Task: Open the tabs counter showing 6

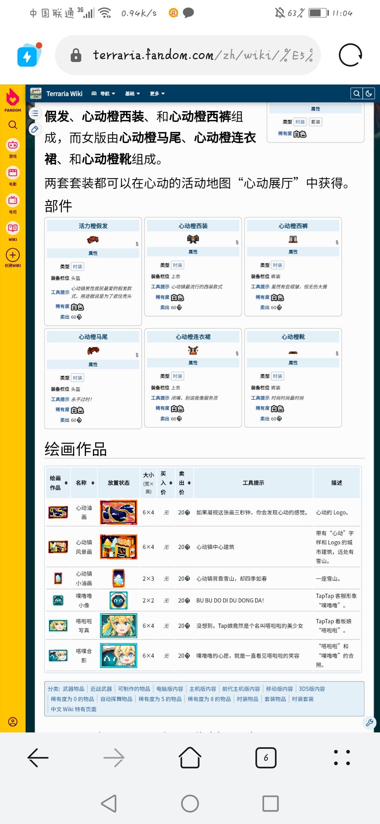Action: click(x=266, y=758)
